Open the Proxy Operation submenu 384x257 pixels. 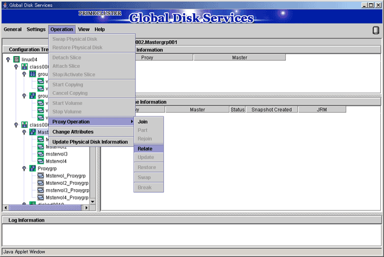click(x=92, y=122)
